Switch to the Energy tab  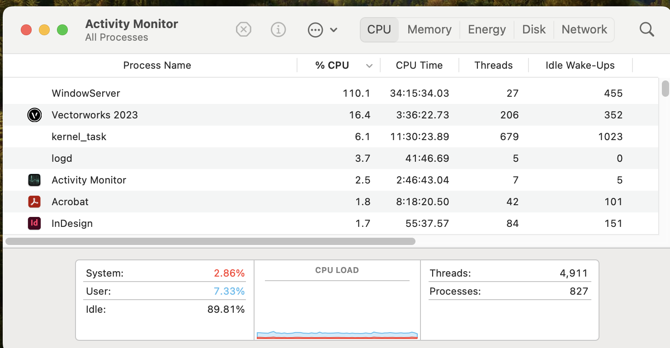[x=486, y=30]
